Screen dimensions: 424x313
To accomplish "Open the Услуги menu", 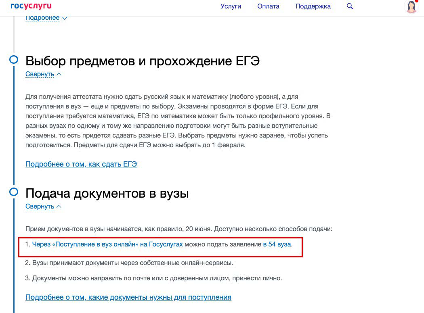I will point(231,6).
